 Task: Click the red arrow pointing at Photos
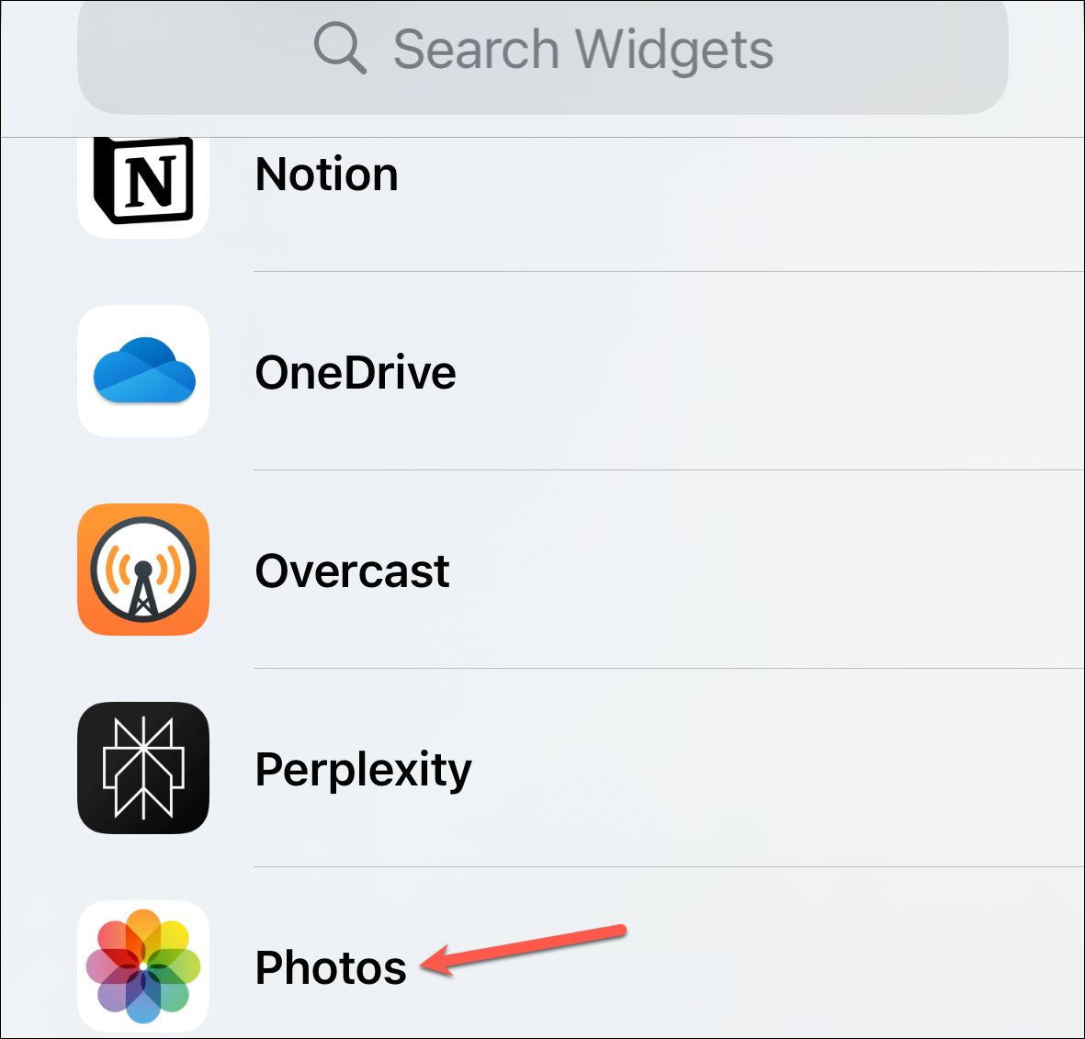[x=524, y=949]
